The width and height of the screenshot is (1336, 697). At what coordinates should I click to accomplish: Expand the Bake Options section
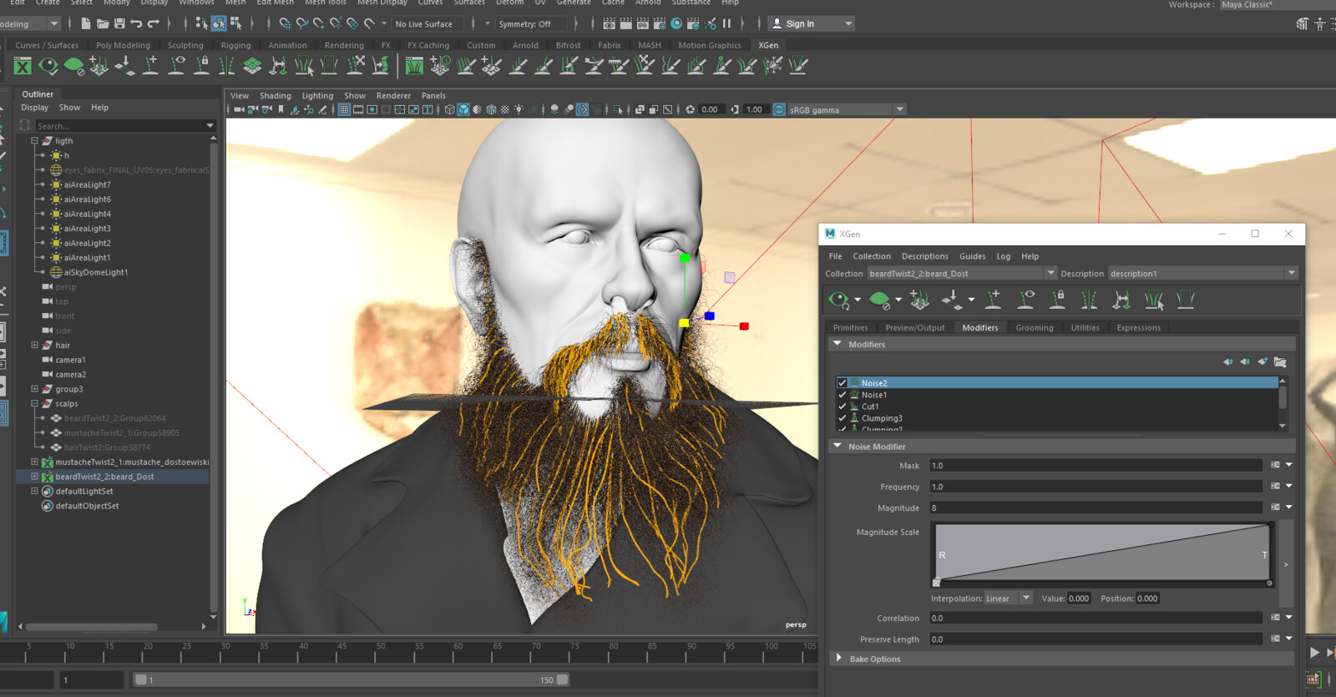[839, 658]
